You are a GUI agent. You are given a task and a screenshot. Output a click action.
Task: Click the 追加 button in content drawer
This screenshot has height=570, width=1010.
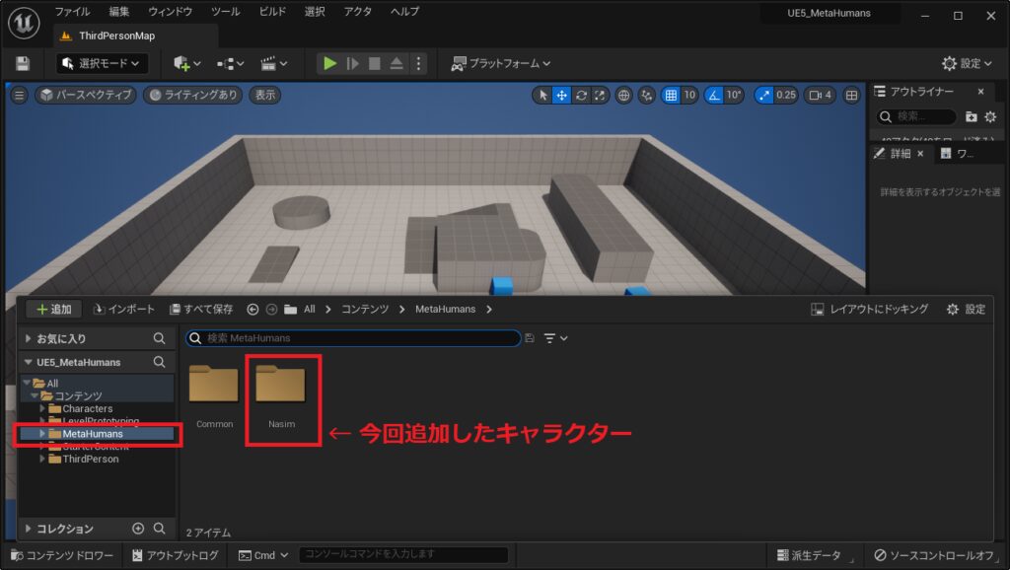[54, 309]
